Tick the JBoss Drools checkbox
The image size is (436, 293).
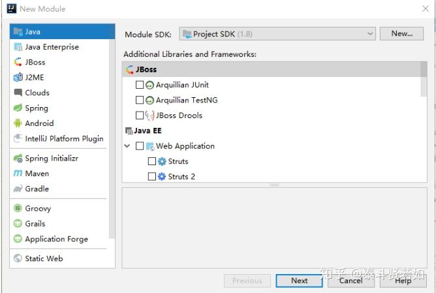(x=139, y=116)
